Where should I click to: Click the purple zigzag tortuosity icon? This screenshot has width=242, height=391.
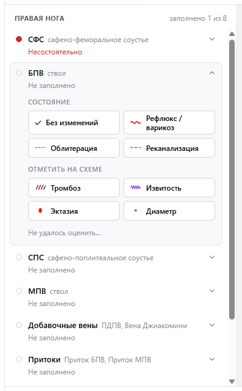(x=136, y=188)
